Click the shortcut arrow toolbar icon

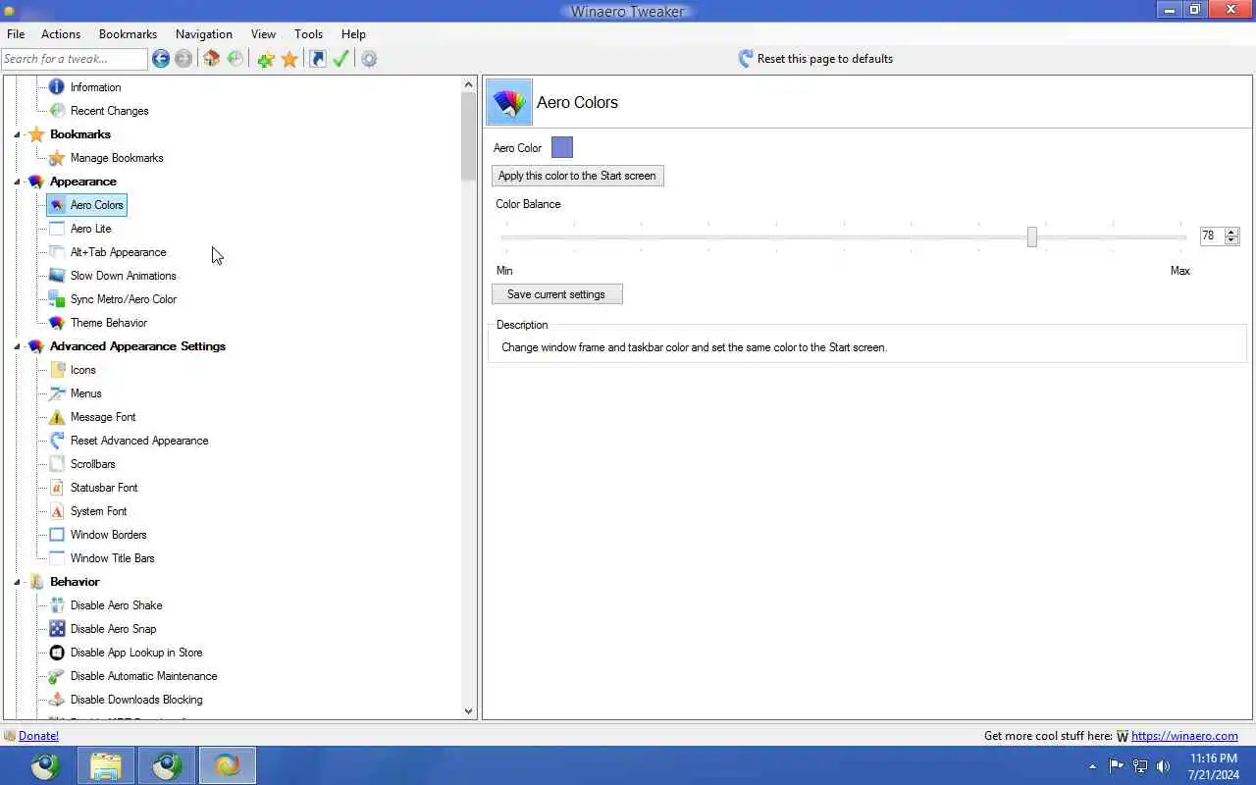[x=318, y=59]
